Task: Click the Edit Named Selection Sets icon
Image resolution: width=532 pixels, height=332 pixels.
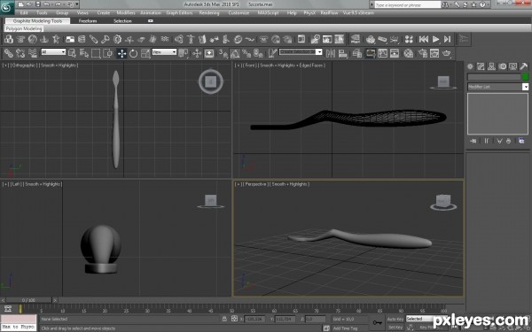Action: 272,53
